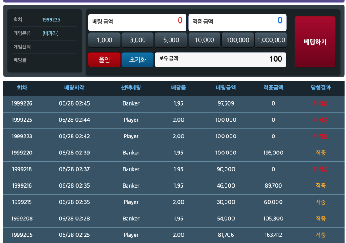The height and width of the screenshot is (243, 346).
Task: Click the 195,000 winning amount
Action: (x=273, y=153)
